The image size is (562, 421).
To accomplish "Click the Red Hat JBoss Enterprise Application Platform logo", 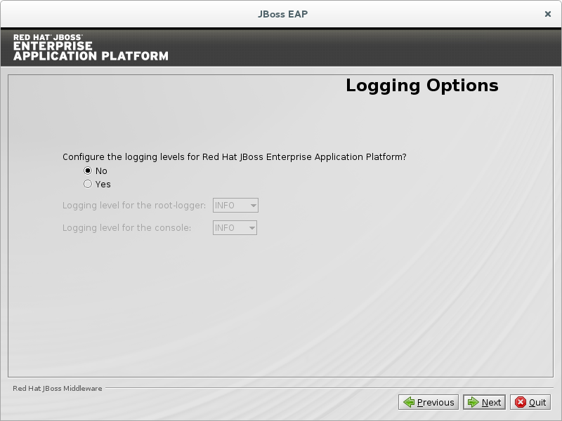I will pos(91,47).
